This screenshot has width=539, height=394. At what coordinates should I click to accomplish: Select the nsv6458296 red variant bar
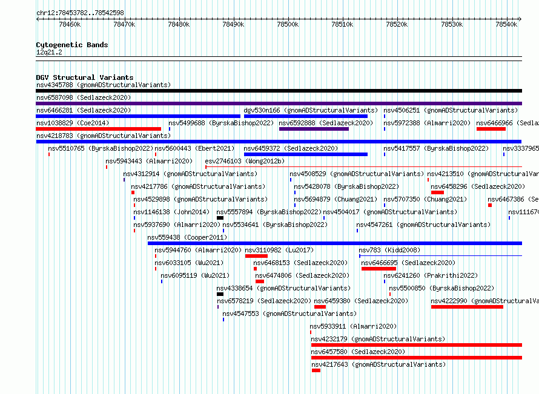[x=438, y=192]
